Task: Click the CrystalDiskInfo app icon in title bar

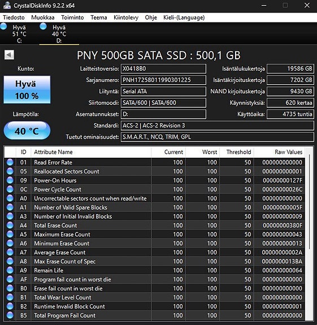Action: (7, 5)
